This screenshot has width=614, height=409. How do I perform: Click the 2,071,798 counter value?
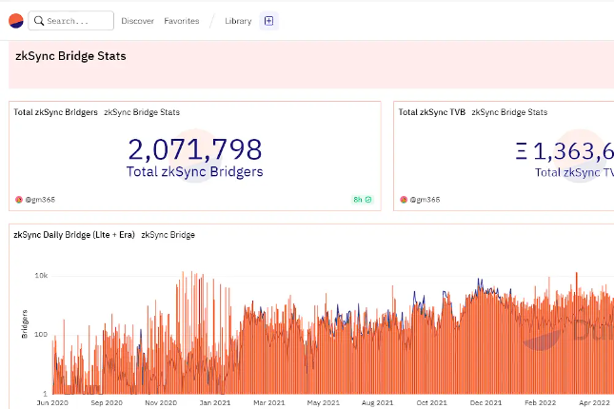195,149
